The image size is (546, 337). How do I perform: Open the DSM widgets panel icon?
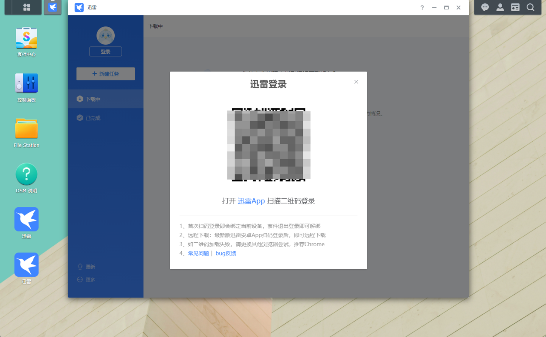tap(515, 7)
